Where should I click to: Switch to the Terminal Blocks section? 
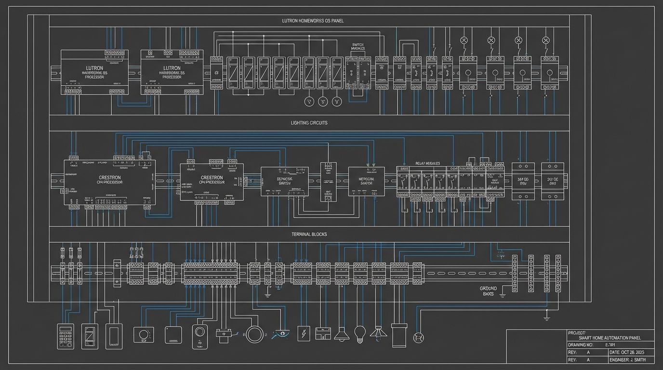pyautogui.click(x=309, y=234)
